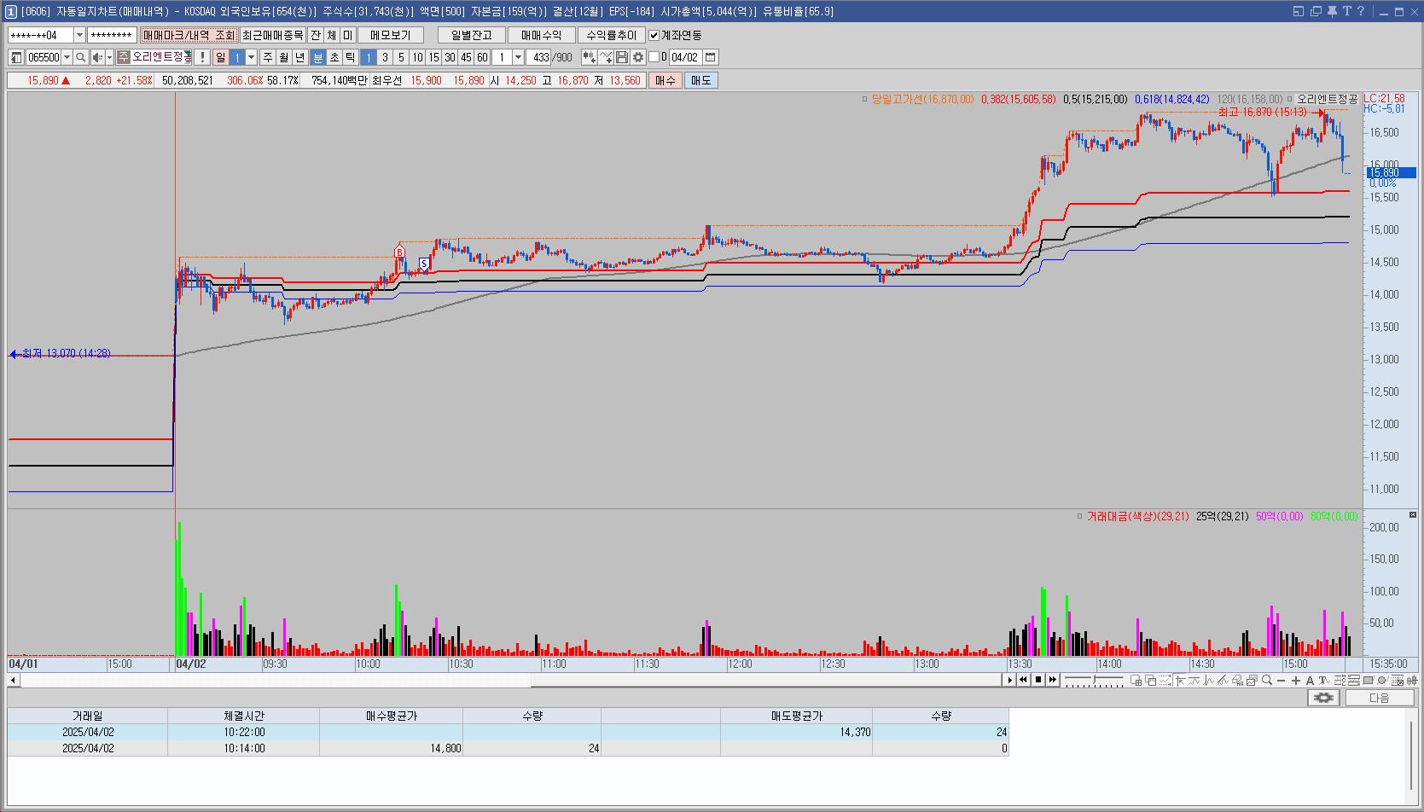The width and height of the screenshot is (1424, 812).
Task: Click the 14,800 buy average price cell
Action: 391,748
